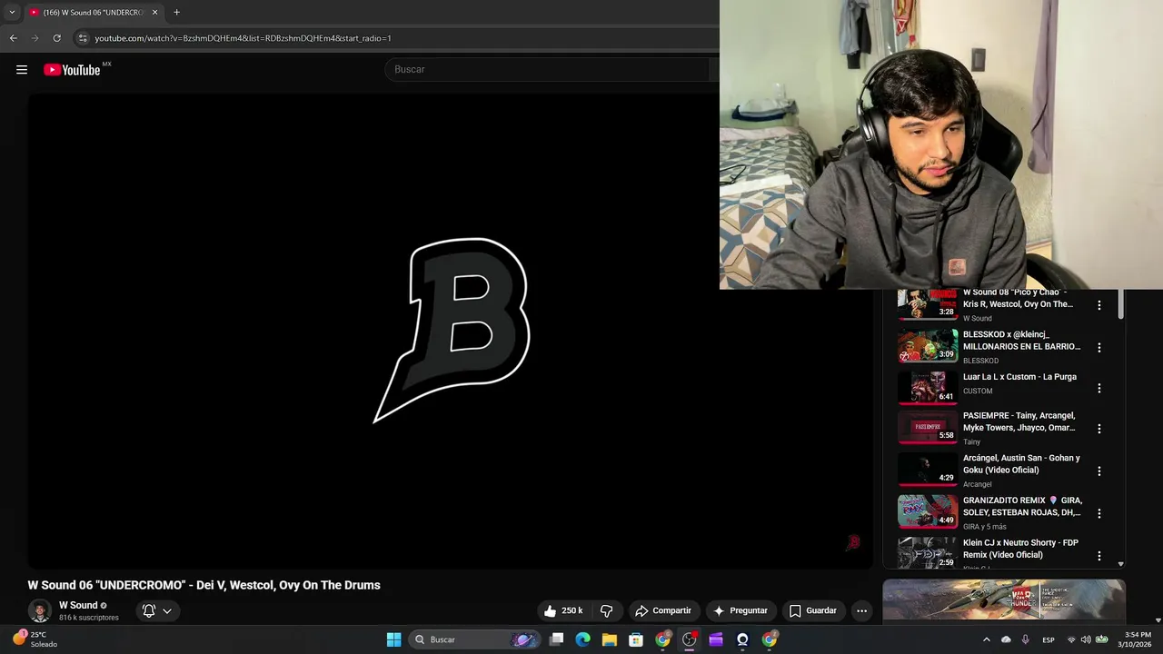Open title Arcángel, Austin San - Gohan y Goku
The width and height of the screenshot is (1163, 654).
[x=1021, y=464]
